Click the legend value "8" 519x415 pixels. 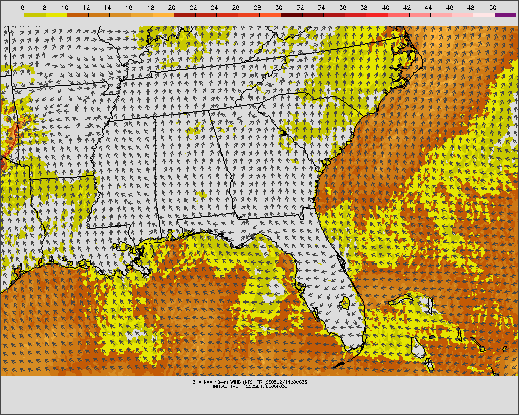[x=45, y=7]
